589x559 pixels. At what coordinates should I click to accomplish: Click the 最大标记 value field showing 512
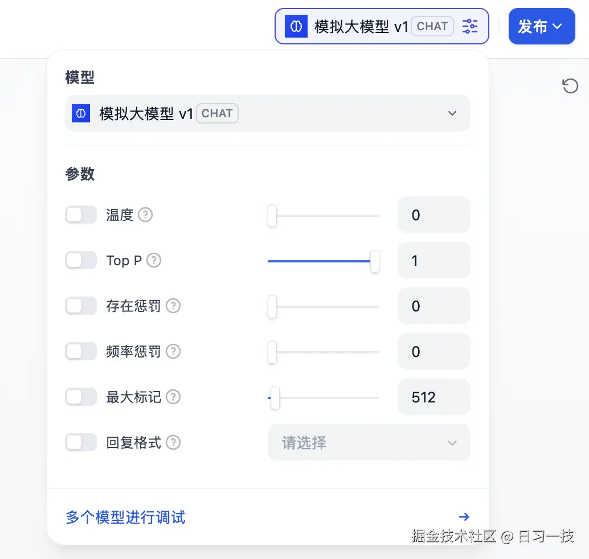[433, 397]
